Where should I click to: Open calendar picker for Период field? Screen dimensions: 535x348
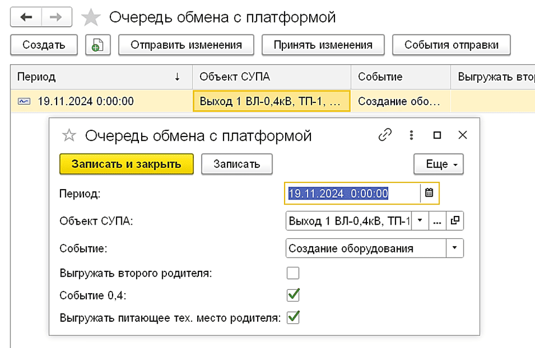[430, 193]
